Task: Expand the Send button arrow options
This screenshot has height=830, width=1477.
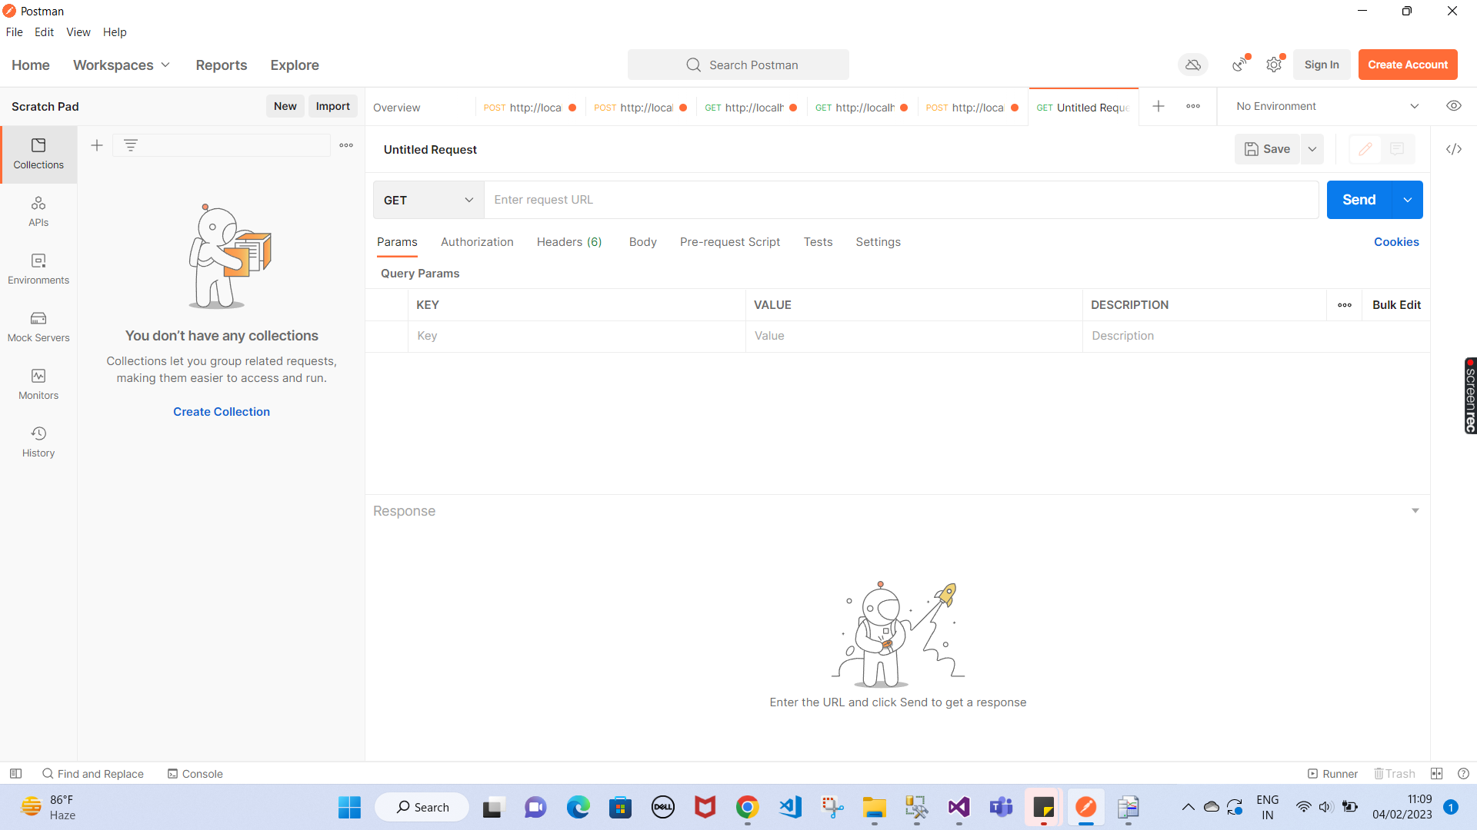Action: coord(1407,200)
